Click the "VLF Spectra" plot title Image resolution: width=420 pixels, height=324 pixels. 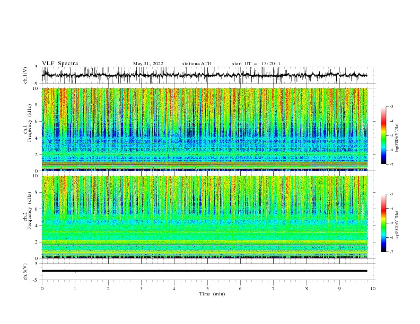(60, 64)
